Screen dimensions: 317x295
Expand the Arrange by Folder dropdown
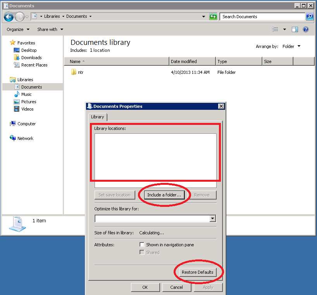pos(291,46)
